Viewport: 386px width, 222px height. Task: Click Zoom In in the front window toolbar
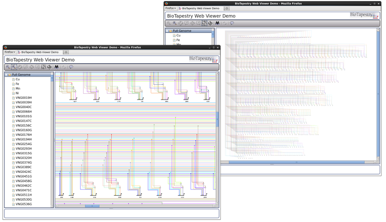click(x=14, y=67)
